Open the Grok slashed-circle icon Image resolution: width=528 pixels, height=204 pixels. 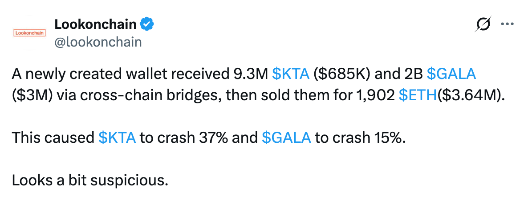pyautogui.click(x=483, y=24)
